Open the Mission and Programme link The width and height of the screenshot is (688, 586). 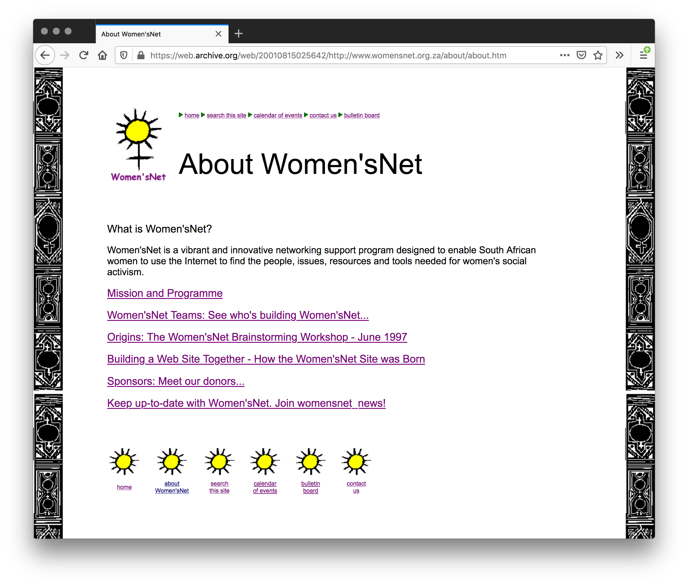(164, 293)
